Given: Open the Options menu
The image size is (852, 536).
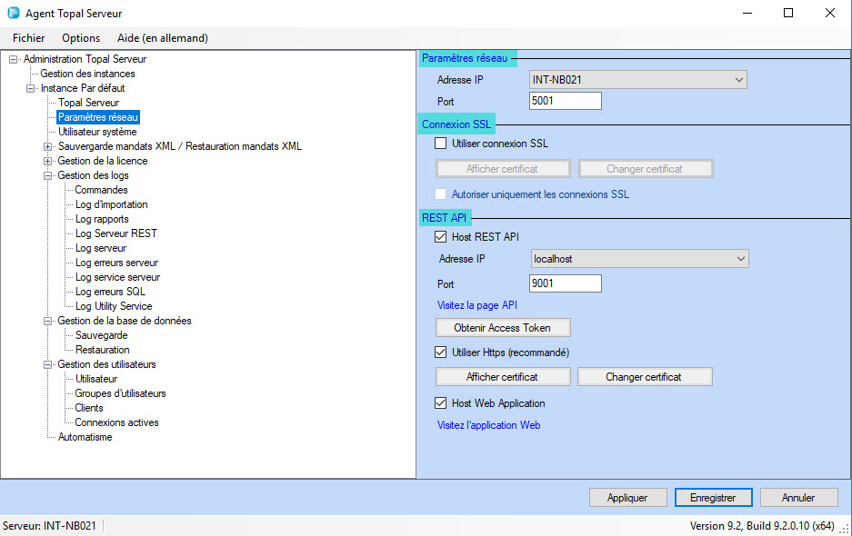Looking at the screenshot, I should tap(81, 38).
